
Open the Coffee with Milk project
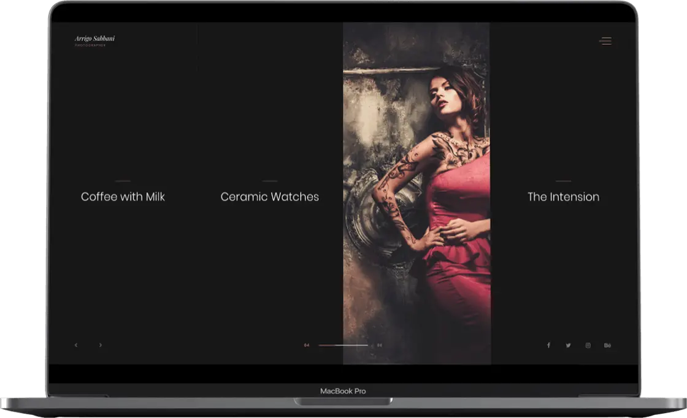coord(123,197)
